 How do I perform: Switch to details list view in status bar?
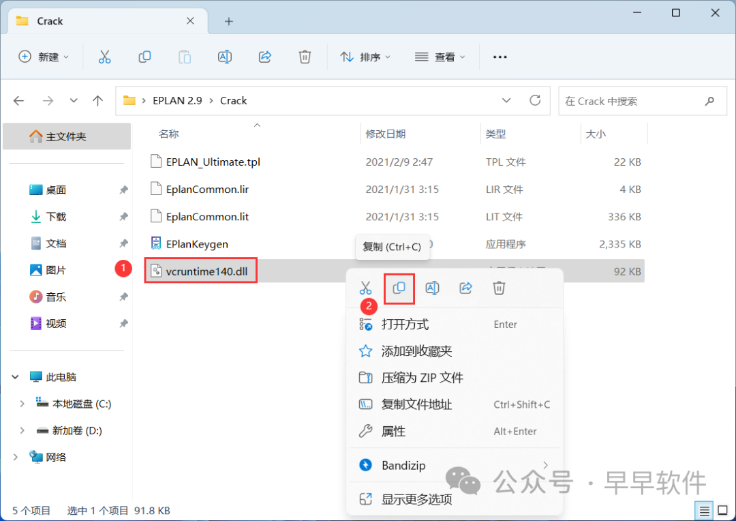tap(705, 510)
